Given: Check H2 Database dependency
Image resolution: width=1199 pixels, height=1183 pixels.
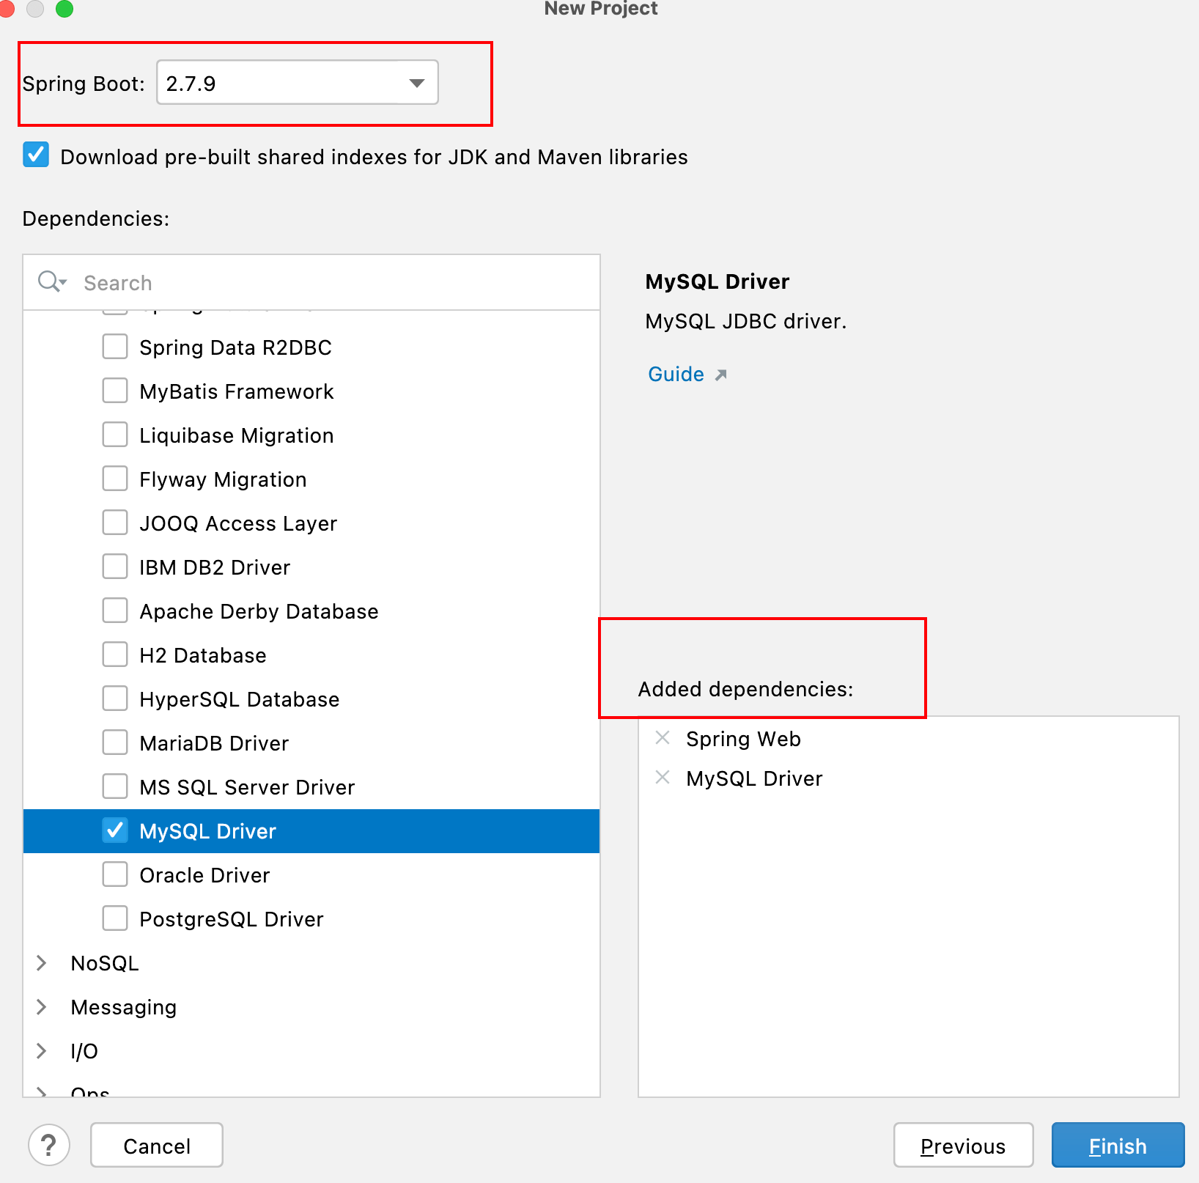Looking at the screenshot, I should tap(115, 655).
